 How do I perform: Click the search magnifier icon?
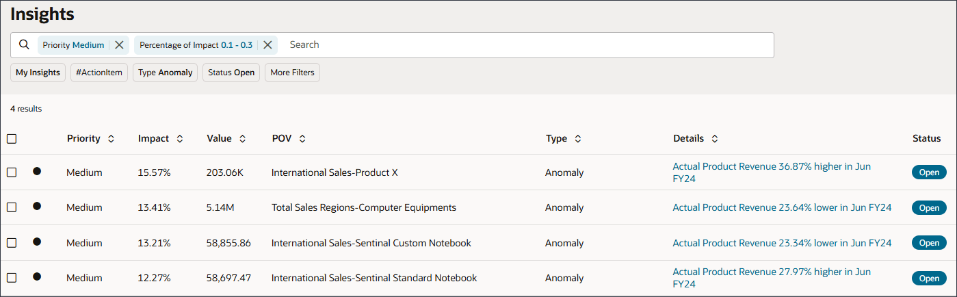pyautogui.click(x=24, y=45)
